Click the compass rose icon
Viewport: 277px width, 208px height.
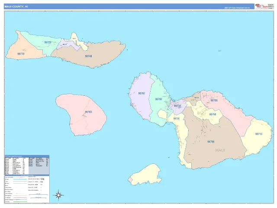tap(58, 195)
